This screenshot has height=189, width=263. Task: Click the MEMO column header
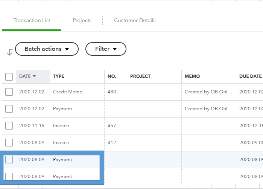(192, 76)
